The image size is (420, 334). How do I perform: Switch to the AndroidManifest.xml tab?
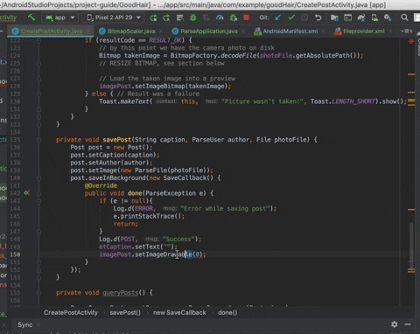click(290, 31)
